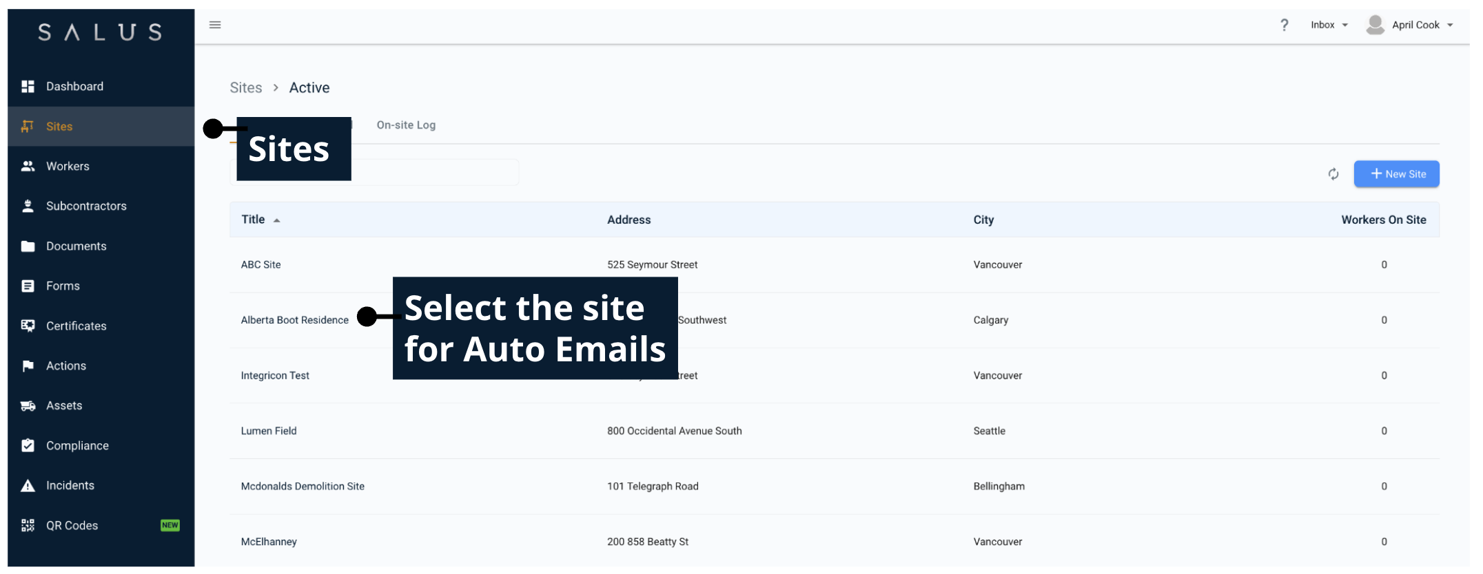Click the Dashboard grid icon in sidebar

[28, 87]
